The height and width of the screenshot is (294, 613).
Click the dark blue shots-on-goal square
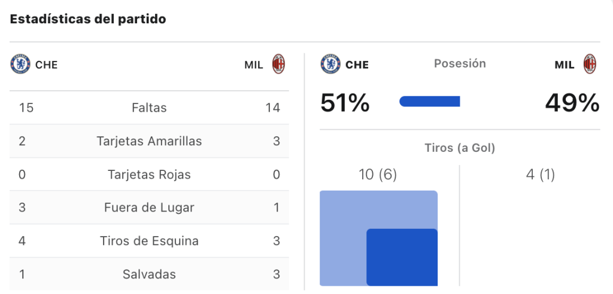[402, 258]
